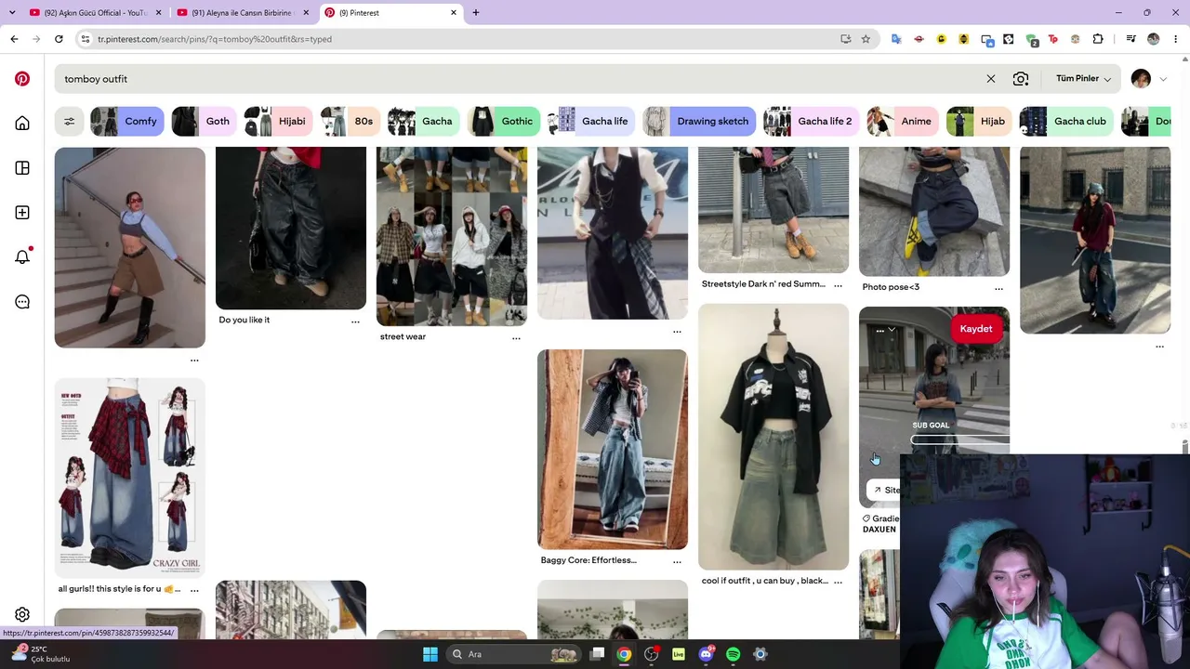The width and height of the screenshot is (1190, 669).
Task: Filter results by 80s
Action: [350, 121]
